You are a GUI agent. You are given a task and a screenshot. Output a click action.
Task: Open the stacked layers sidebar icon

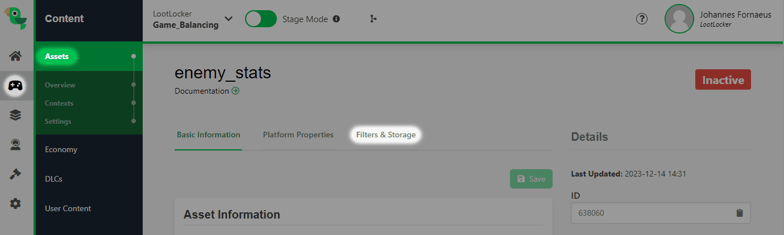click(16, 115)
